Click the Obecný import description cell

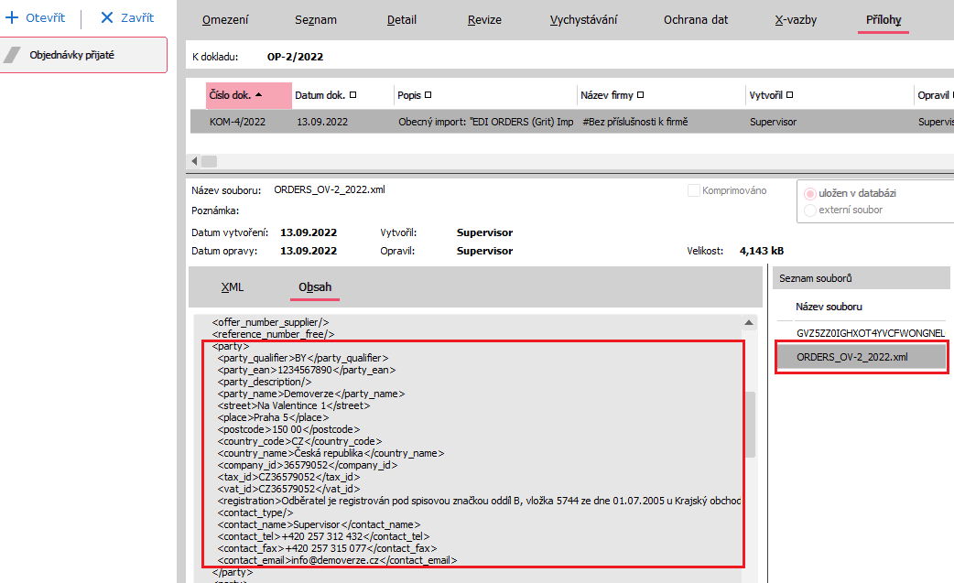(485, 122)
